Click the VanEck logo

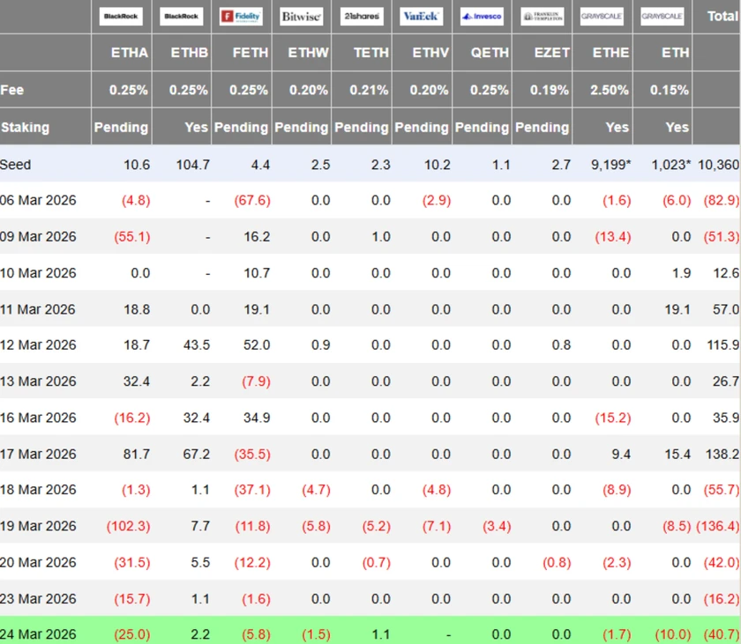[x=421, y=17]
